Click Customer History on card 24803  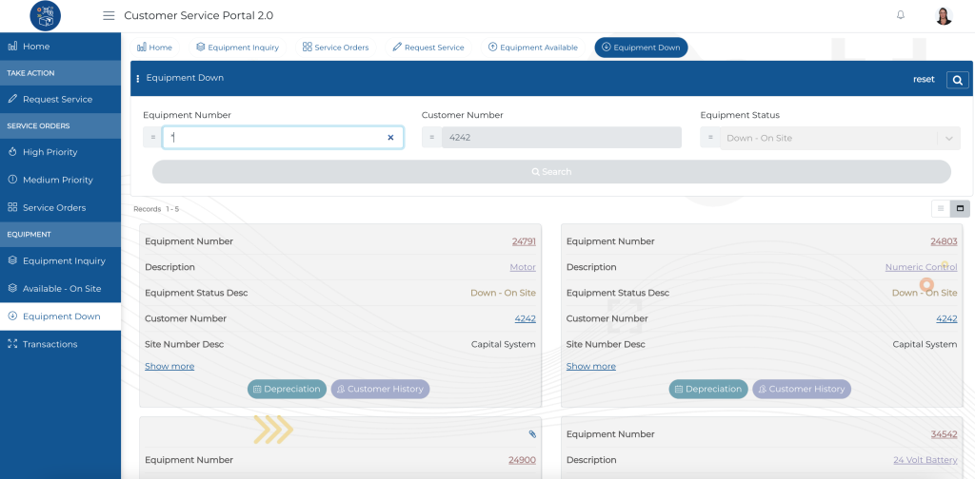click(x=802, y=389)
